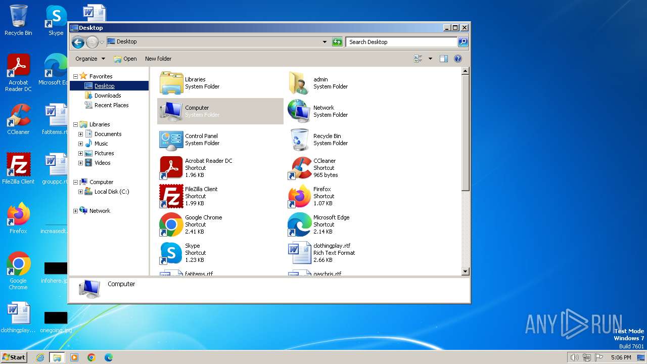This screenshot has height=364, width=647.
Task: Select the Computer system folder item
Action: (x=220, y=111)
